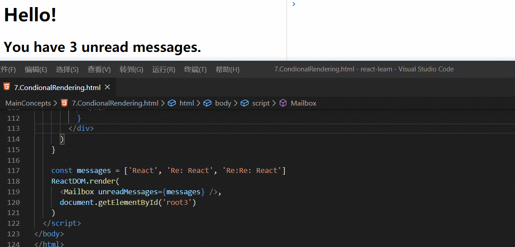Click the closing script tag on line 122
This screenshot has height=247, width=515.
click(x=62, y=223)
